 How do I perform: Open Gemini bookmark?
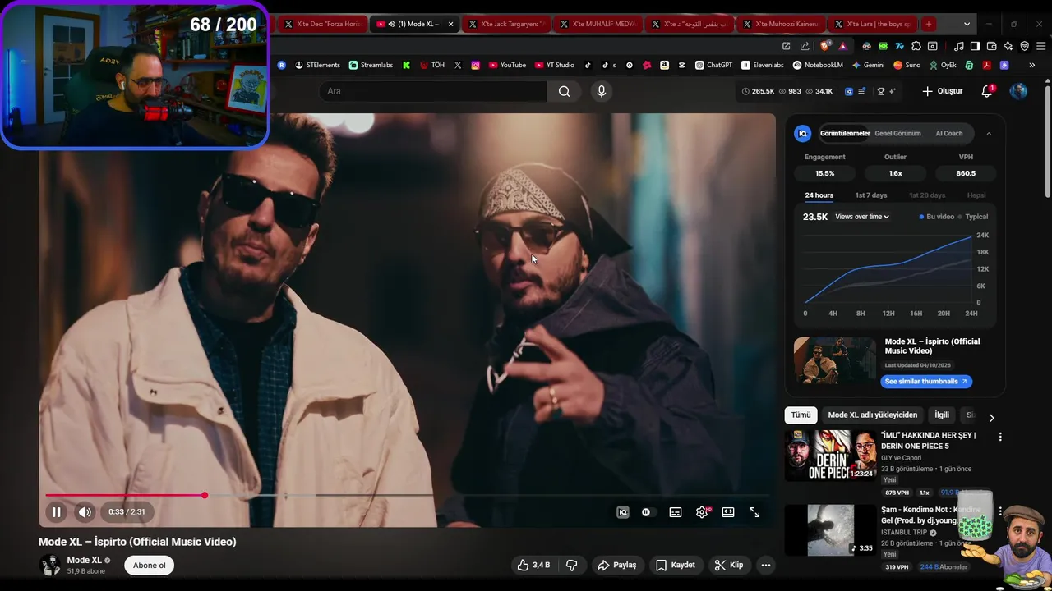[x=868, y=65]
